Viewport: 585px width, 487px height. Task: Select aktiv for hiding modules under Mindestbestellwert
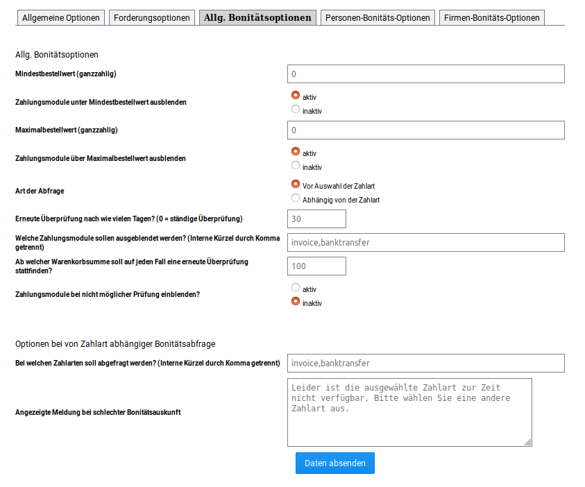[x=296, y=96]
